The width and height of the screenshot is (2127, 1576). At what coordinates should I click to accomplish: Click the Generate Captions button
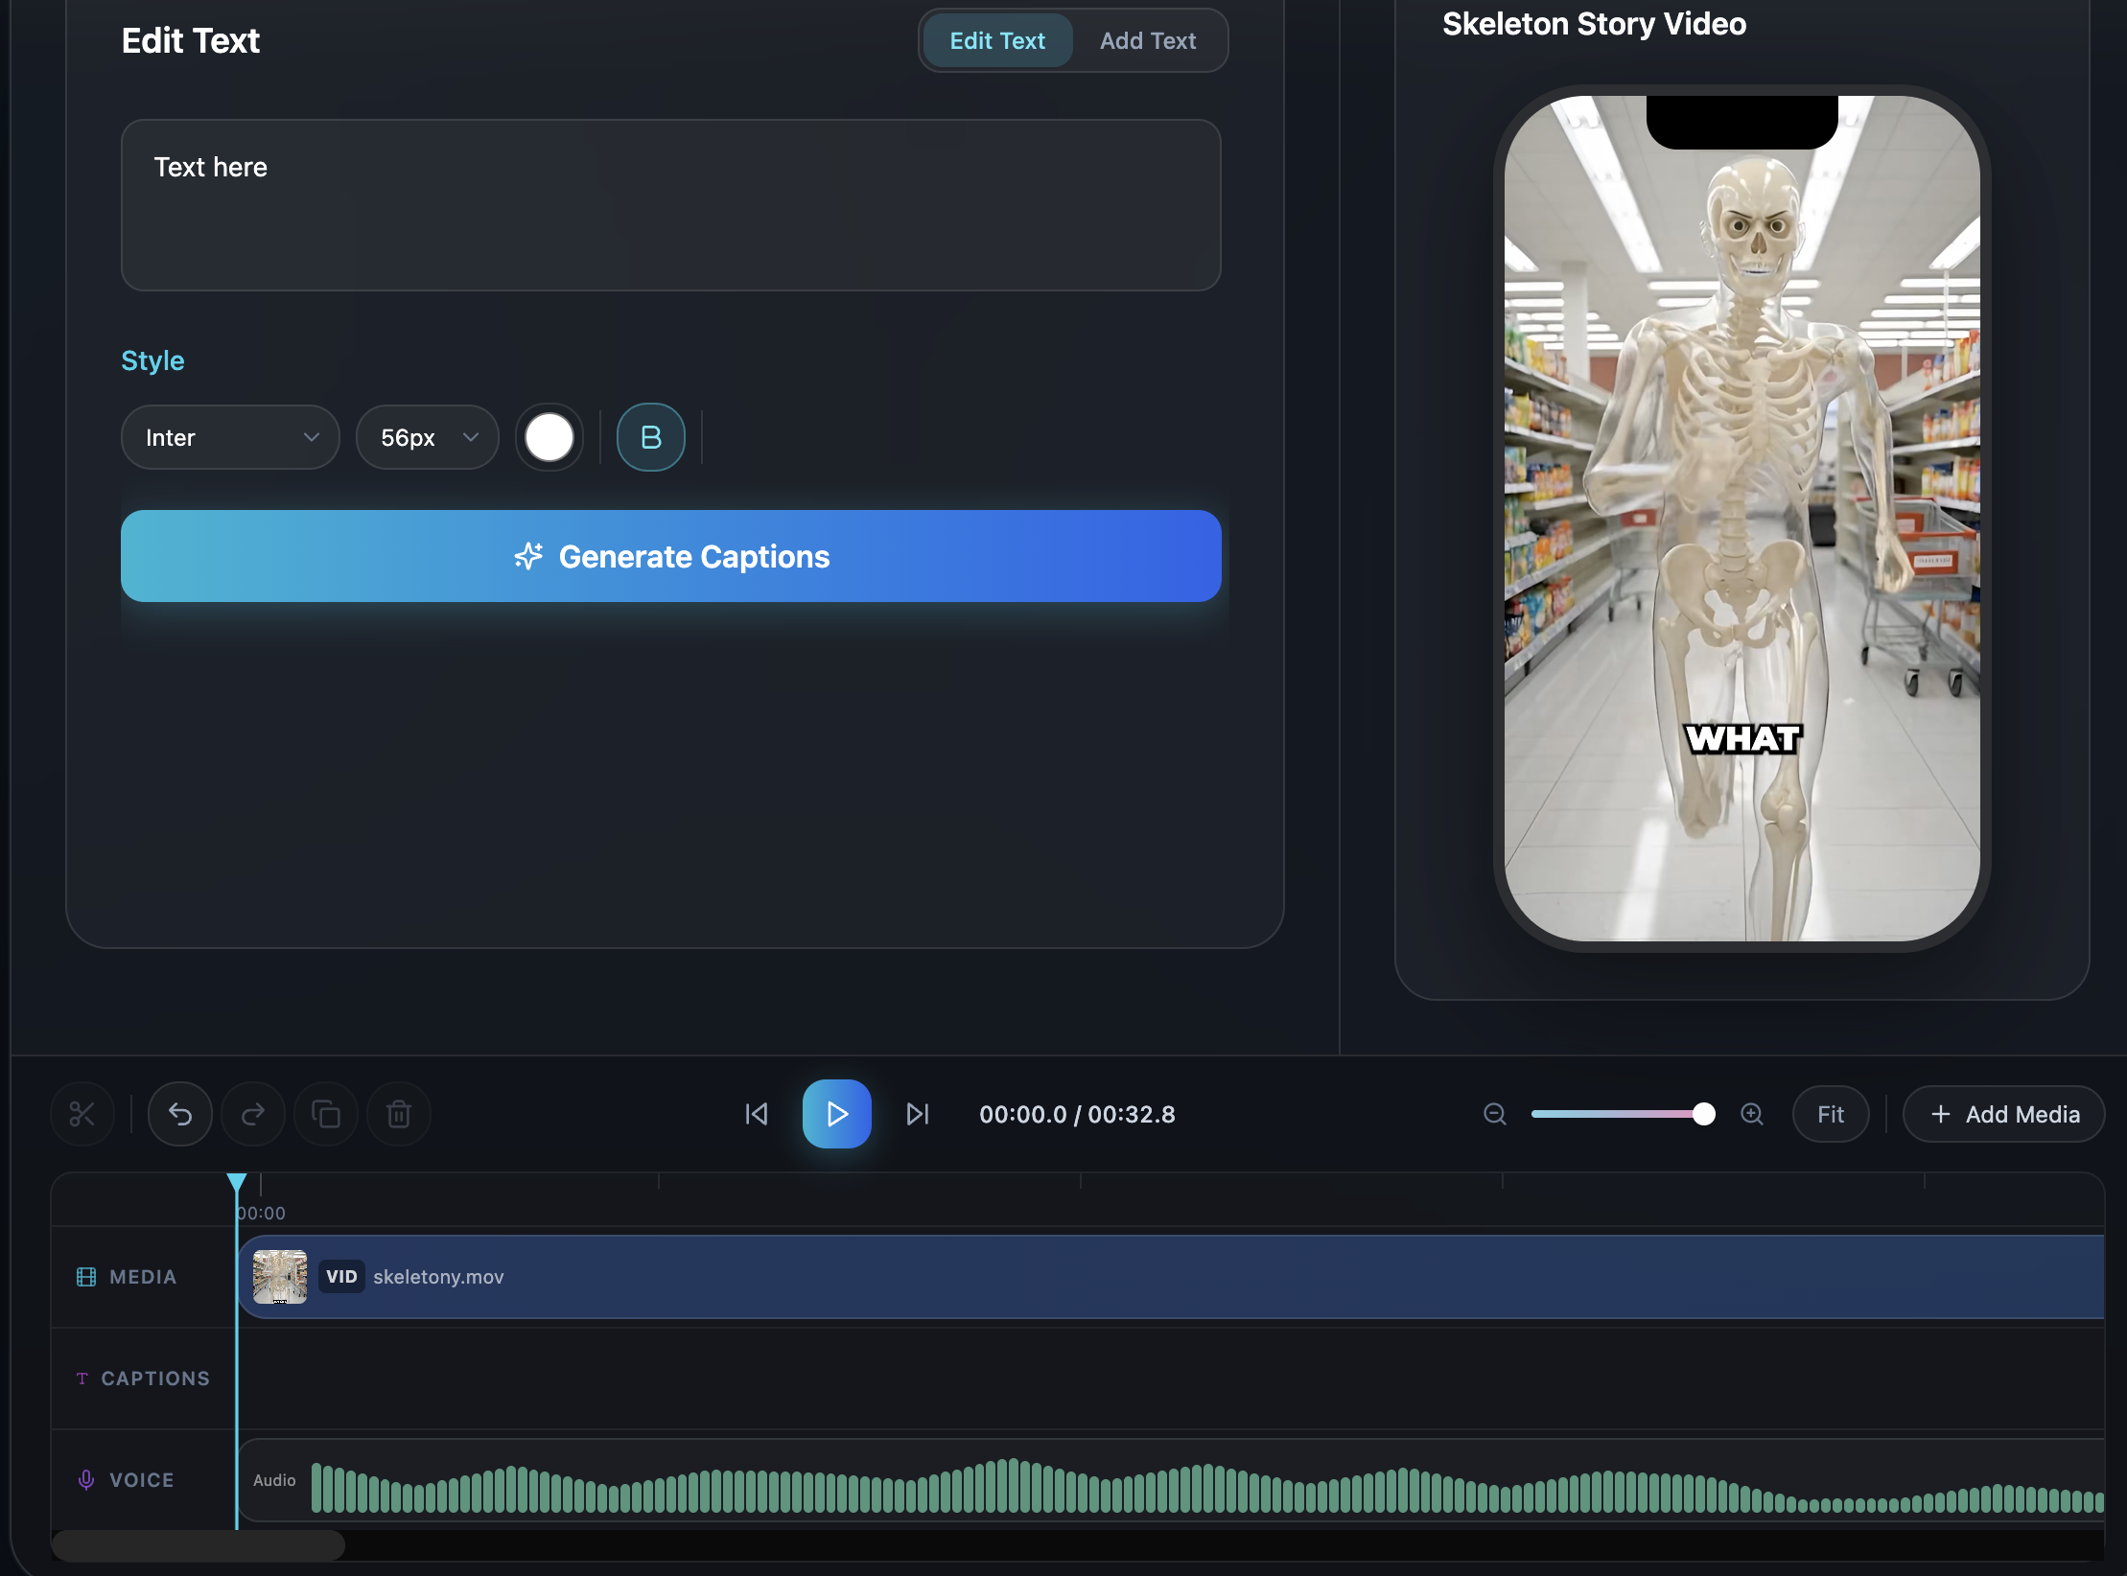(670, 556)
